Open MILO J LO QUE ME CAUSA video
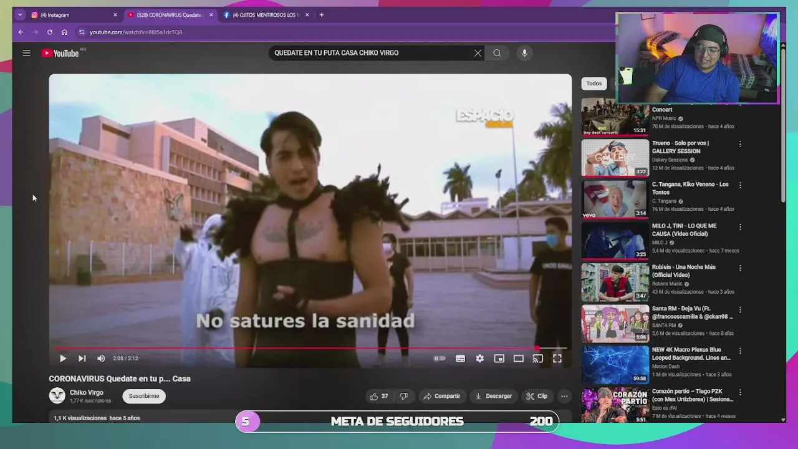 click(684, 229)
